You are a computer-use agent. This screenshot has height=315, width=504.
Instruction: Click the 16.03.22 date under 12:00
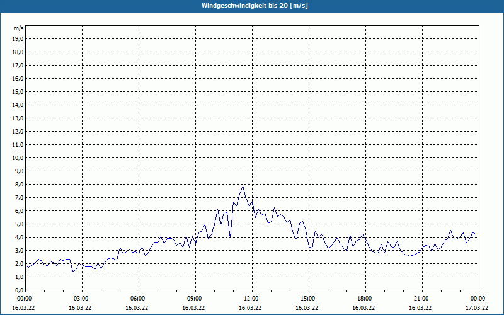click(250, 307)
